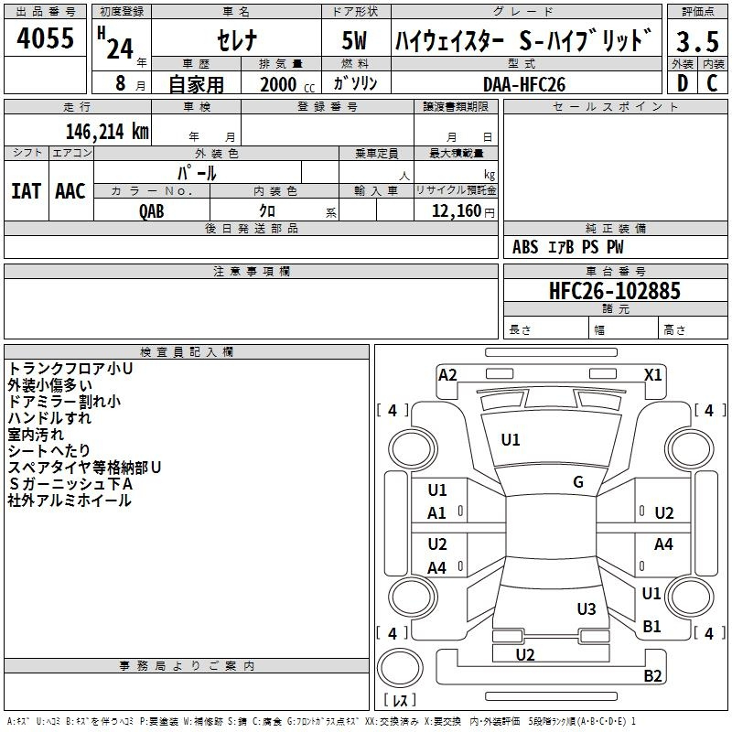Click the shift type IAT

pyautogui.click(x=26, y=191)
